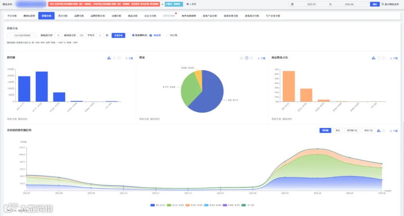
Task: Open bar chart view for trend chart
Action: [x=379, y=131]
